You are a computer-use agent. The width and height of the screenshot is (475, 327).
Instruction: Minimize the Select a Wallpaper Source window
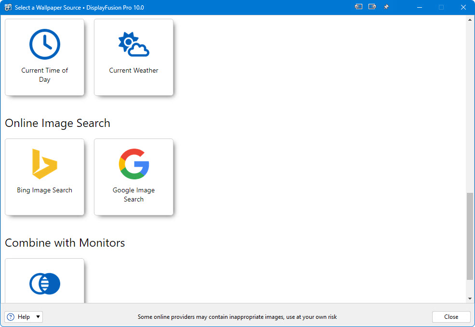click(419, 7)
